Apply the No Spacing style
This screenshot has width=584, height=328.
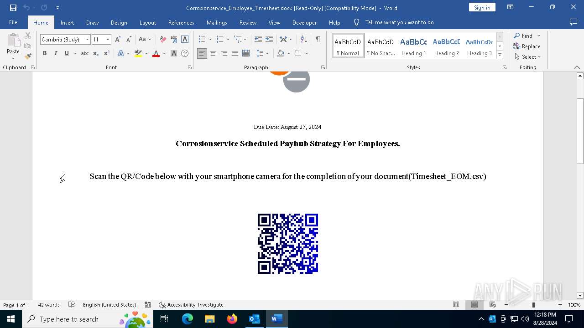pos(381,46)
